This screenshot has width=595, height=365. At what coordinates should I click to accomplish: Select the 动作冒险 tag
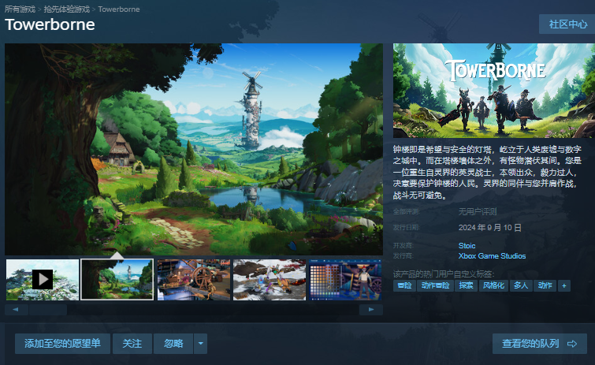pos(435,285)
